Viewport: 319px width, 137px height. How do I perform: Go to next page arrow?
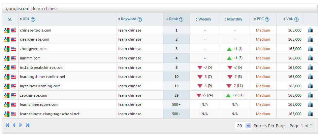[21, 125]
